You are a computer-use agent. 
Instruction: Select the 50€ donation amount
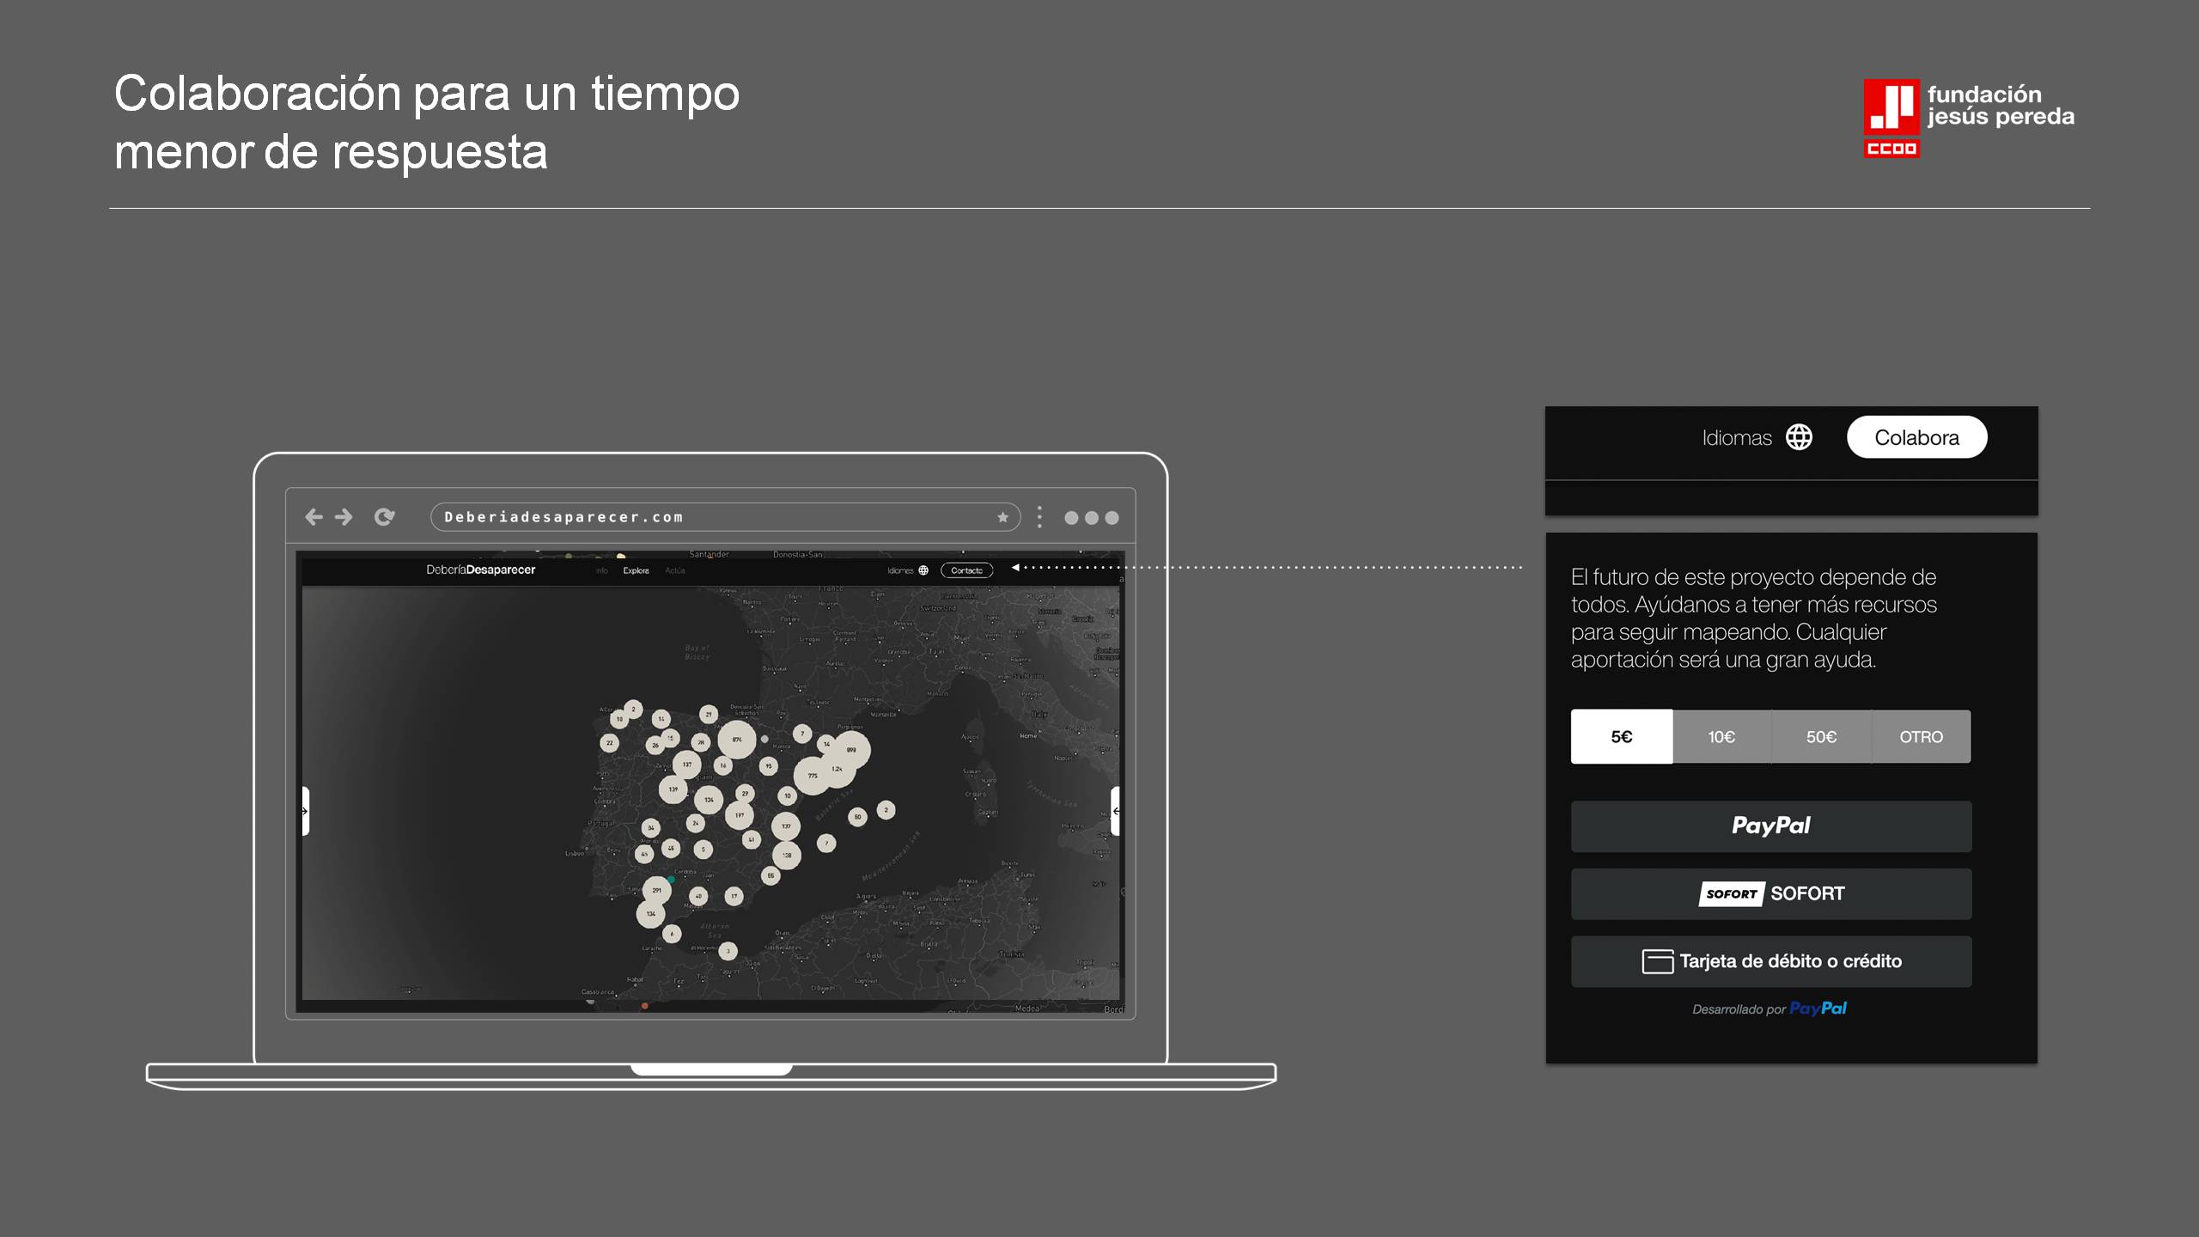click(x=1820, y=737)
